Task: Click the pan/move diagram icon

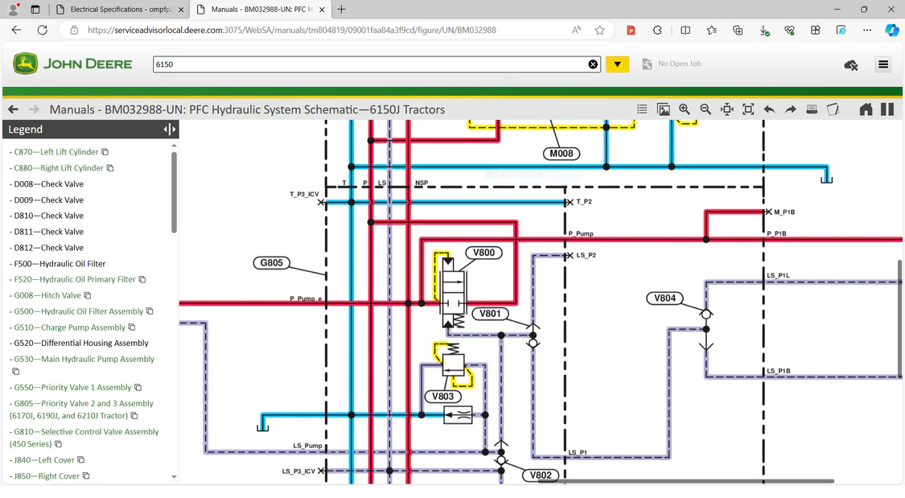Action: [x=727, y=109]
